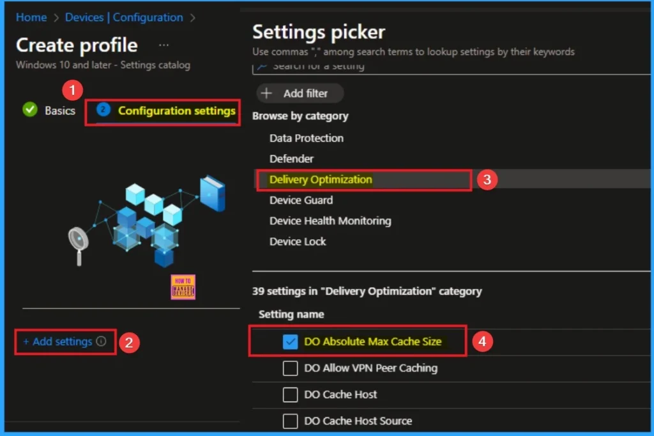Click the HTMD How To Manage Devices logo
Viewport: 654px width, 436px height.
[x=183, y=288]
